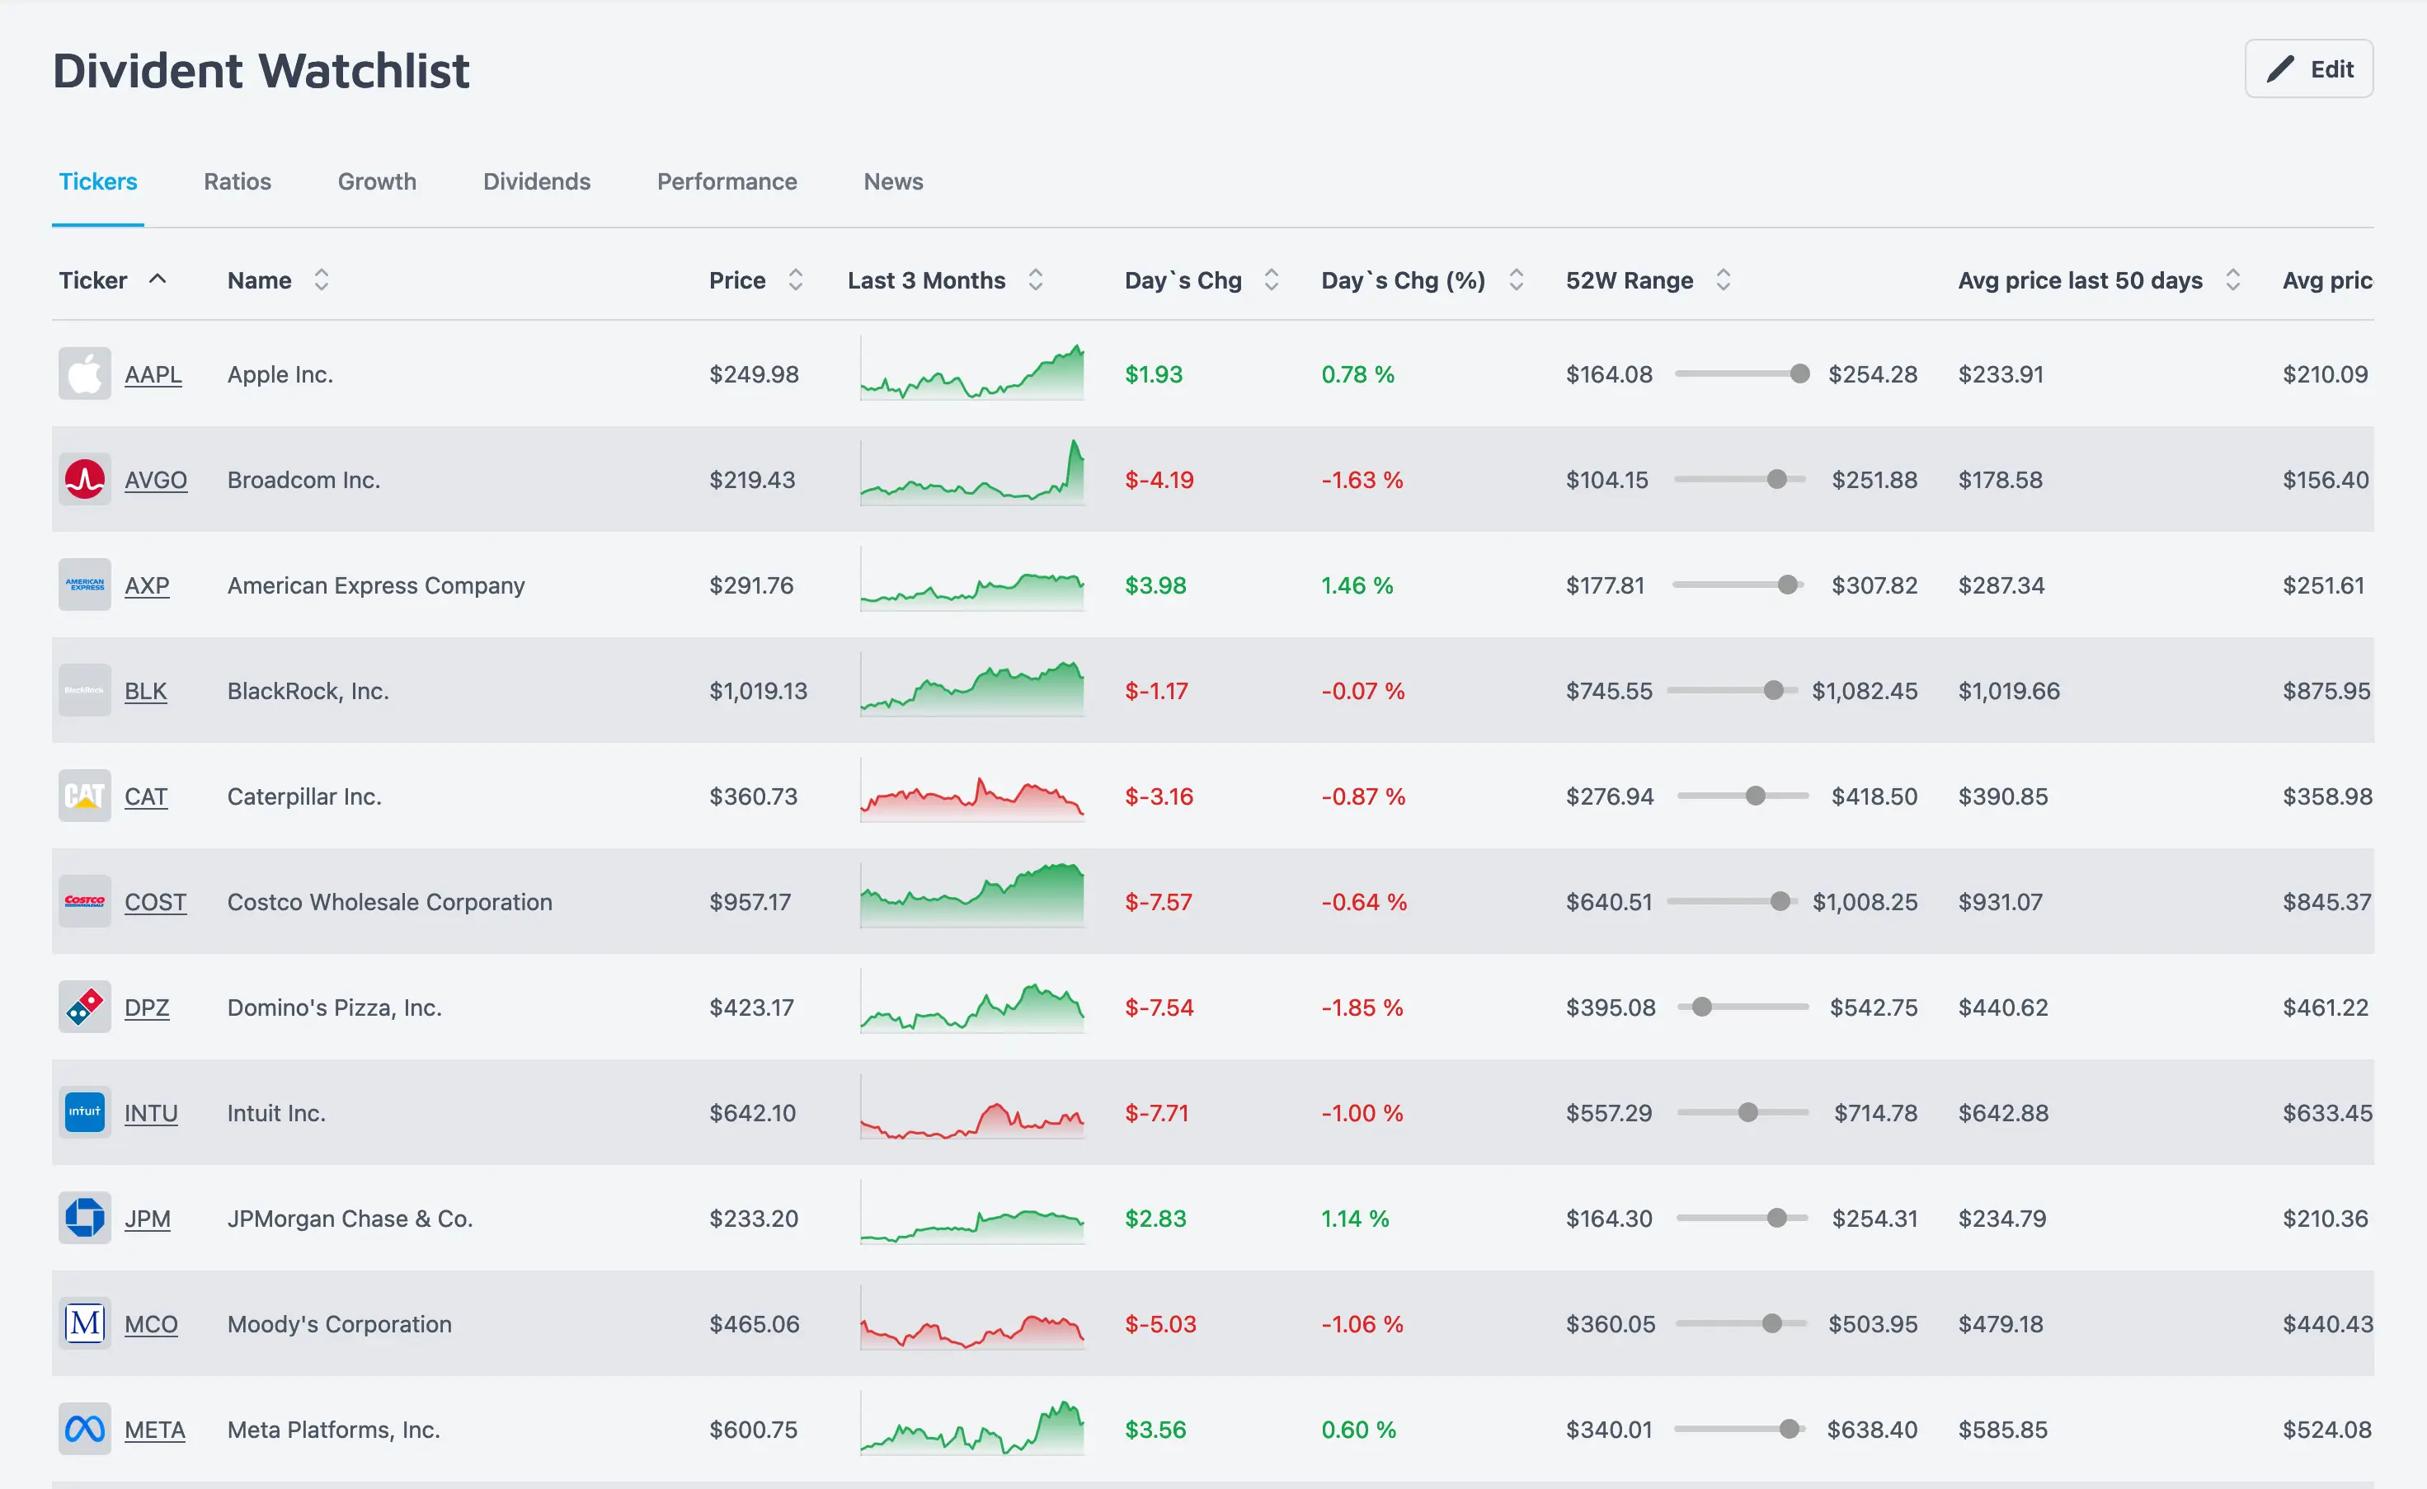Open the AAPL ticker link

153,374
